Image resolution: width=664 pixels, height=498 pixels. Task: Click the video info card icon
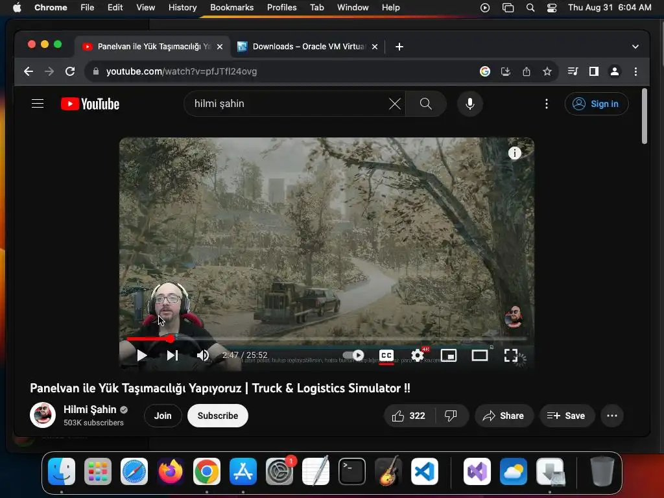[514, 153]
